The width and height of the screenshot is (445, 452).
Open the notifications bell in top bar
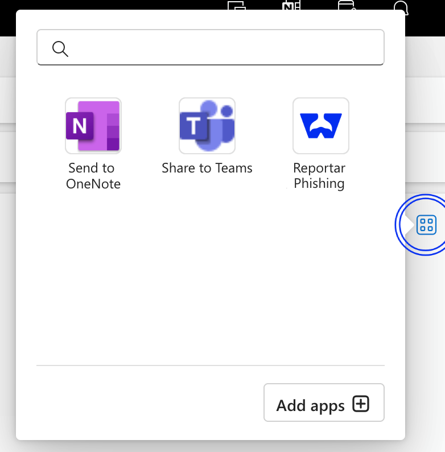[x=401, y=5]
